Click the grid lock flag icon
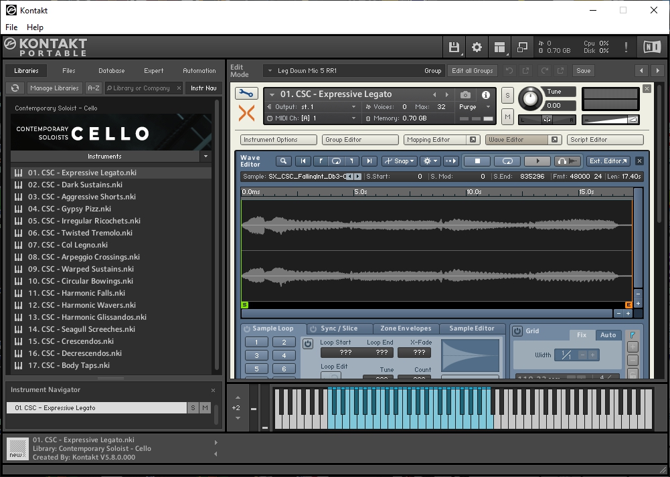The height and width of the screenshot is (477, 670). (633, 335)
